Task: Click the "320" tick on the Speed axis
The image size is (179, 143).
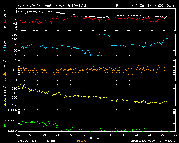Action: (x=15, y=97)
